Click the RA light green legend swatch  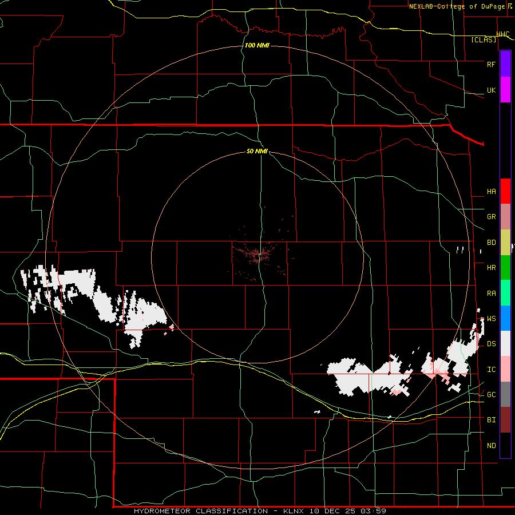(x=505, y=293)
